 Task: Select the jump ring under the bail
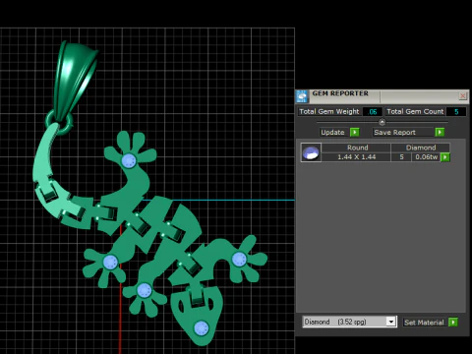60,122
